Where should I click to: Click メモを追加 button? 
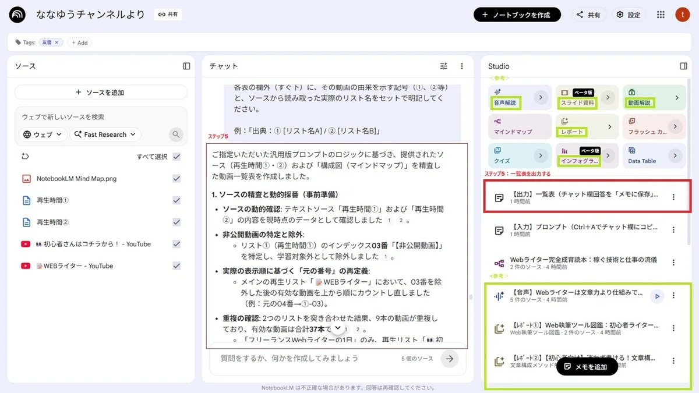(x=587, y=366)
